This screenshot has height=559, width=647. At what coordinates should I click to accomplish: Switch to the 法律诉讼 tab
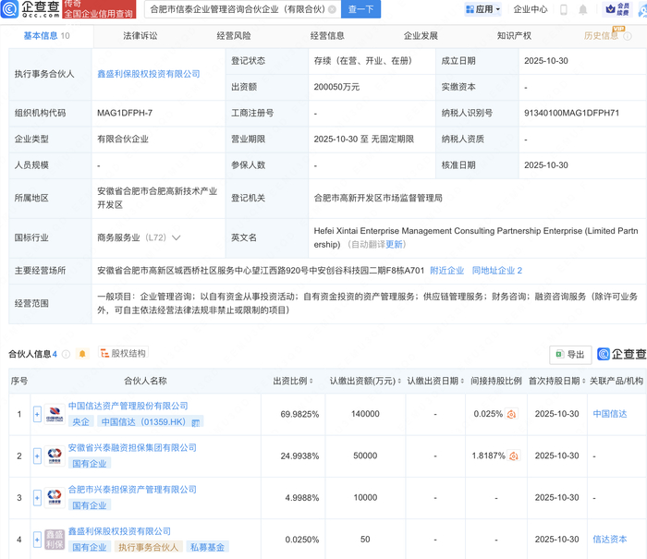coord(140,36)
